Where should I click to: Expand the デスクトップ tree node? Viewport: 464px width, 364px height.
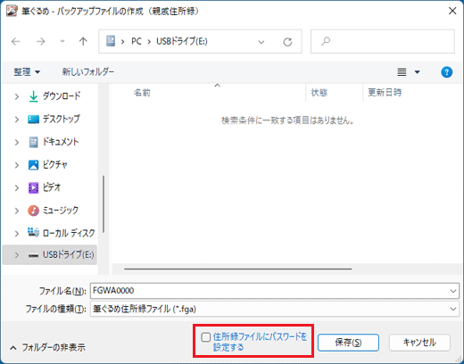click(17, 120)
